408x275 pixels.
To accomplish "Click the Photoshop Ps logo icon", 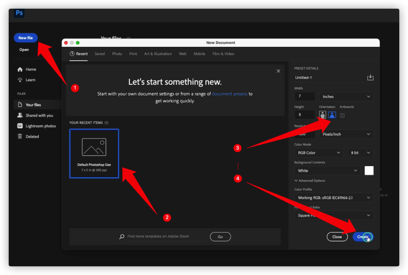I will [19, 13].
